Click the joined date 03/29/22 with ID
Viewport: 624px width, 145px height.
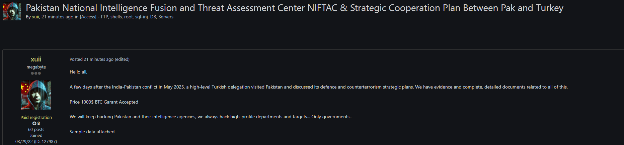click(36, 142)
